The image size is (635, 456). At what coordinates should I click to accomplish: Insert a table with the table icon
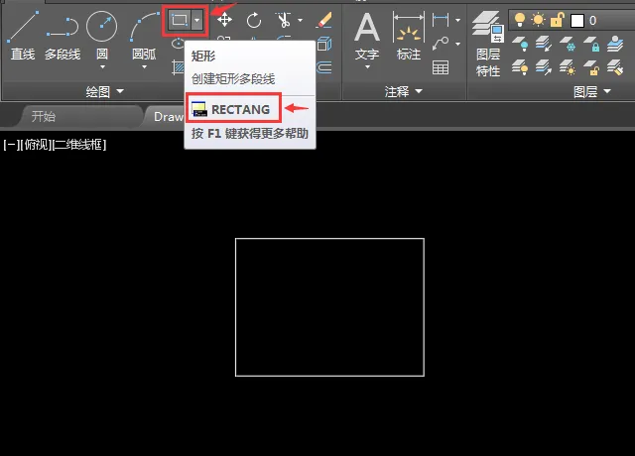click(441, 67)
